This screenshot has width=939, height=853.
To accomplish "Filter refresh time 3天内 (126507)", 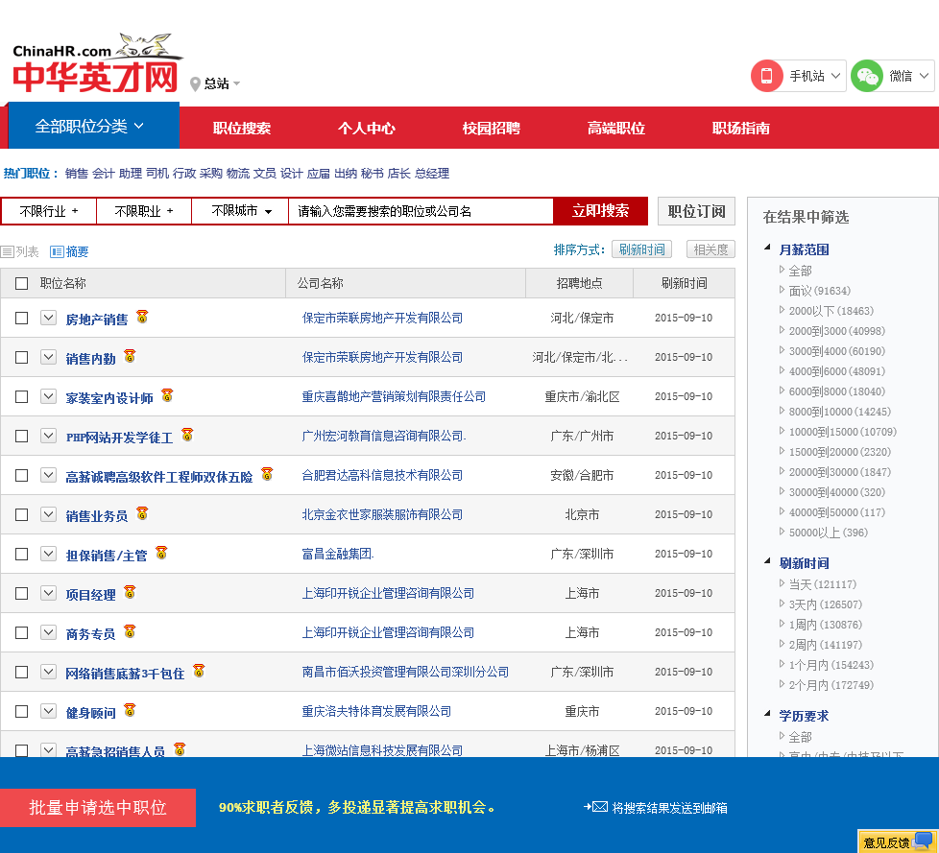I will pos(825,604).
